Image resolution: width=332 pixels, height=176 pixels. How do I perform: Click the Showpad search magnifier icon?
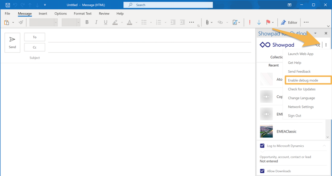click(x=318, y=45)
